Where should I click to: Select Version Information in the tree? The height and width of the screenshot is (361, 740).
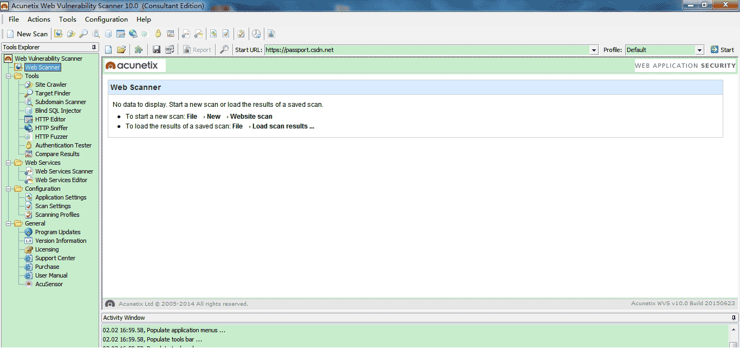pyautogui.click(x=61, y=241)
